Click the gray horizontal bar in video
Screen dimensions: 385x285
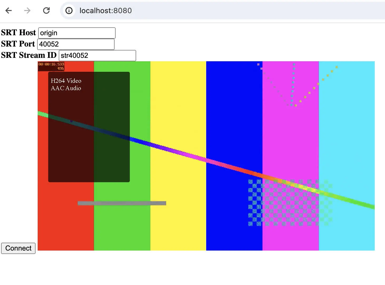(x=122, y=203)
